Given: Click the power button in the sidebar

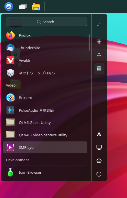Looking at the screenshot, I should click(99, 174).
